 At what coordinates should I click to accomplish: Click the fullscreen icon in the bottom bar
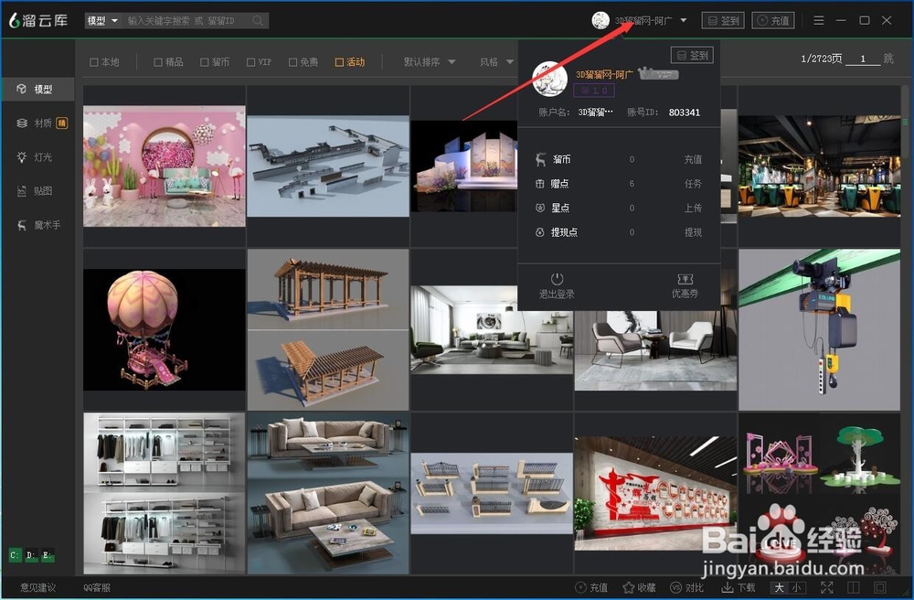[826, 587]
